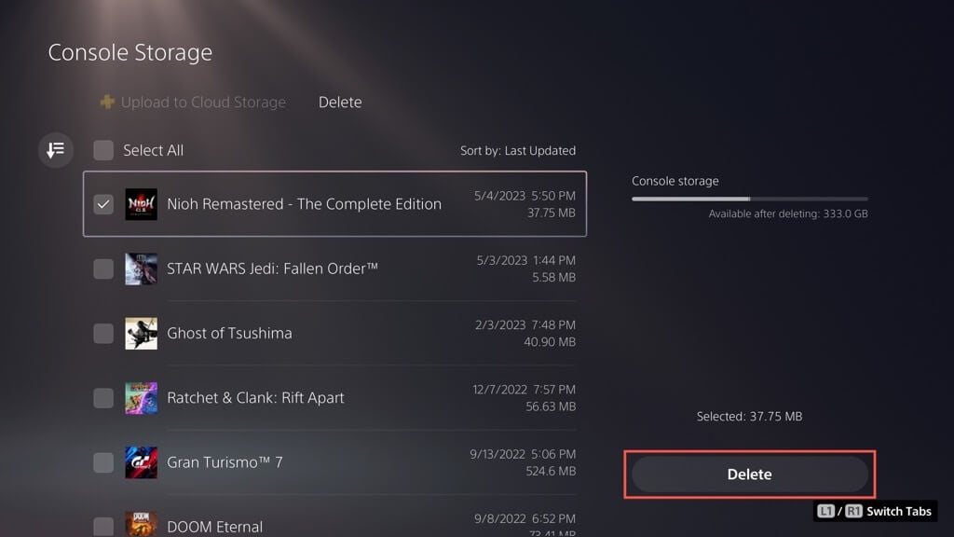The height and width of the screenshot is (537, 954).
Task: Click the Ghost of Tsushima game icon
Action: [x=141, y=333]
